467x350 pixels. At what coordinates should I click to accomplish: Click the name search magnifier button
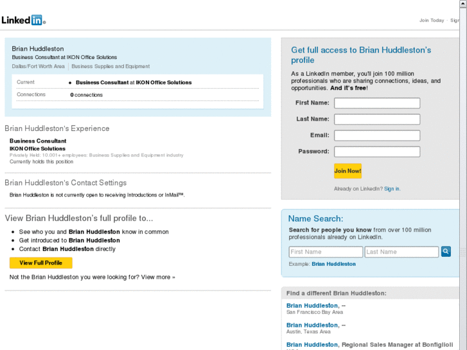coord(446,251)
